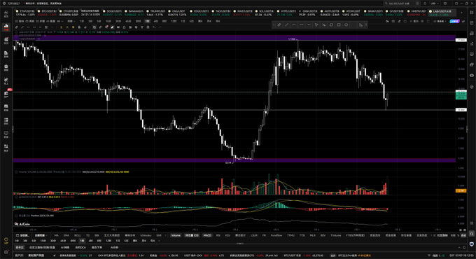
Task: Select the 30-minute timeframe button
Action: [x=118, y=21]
